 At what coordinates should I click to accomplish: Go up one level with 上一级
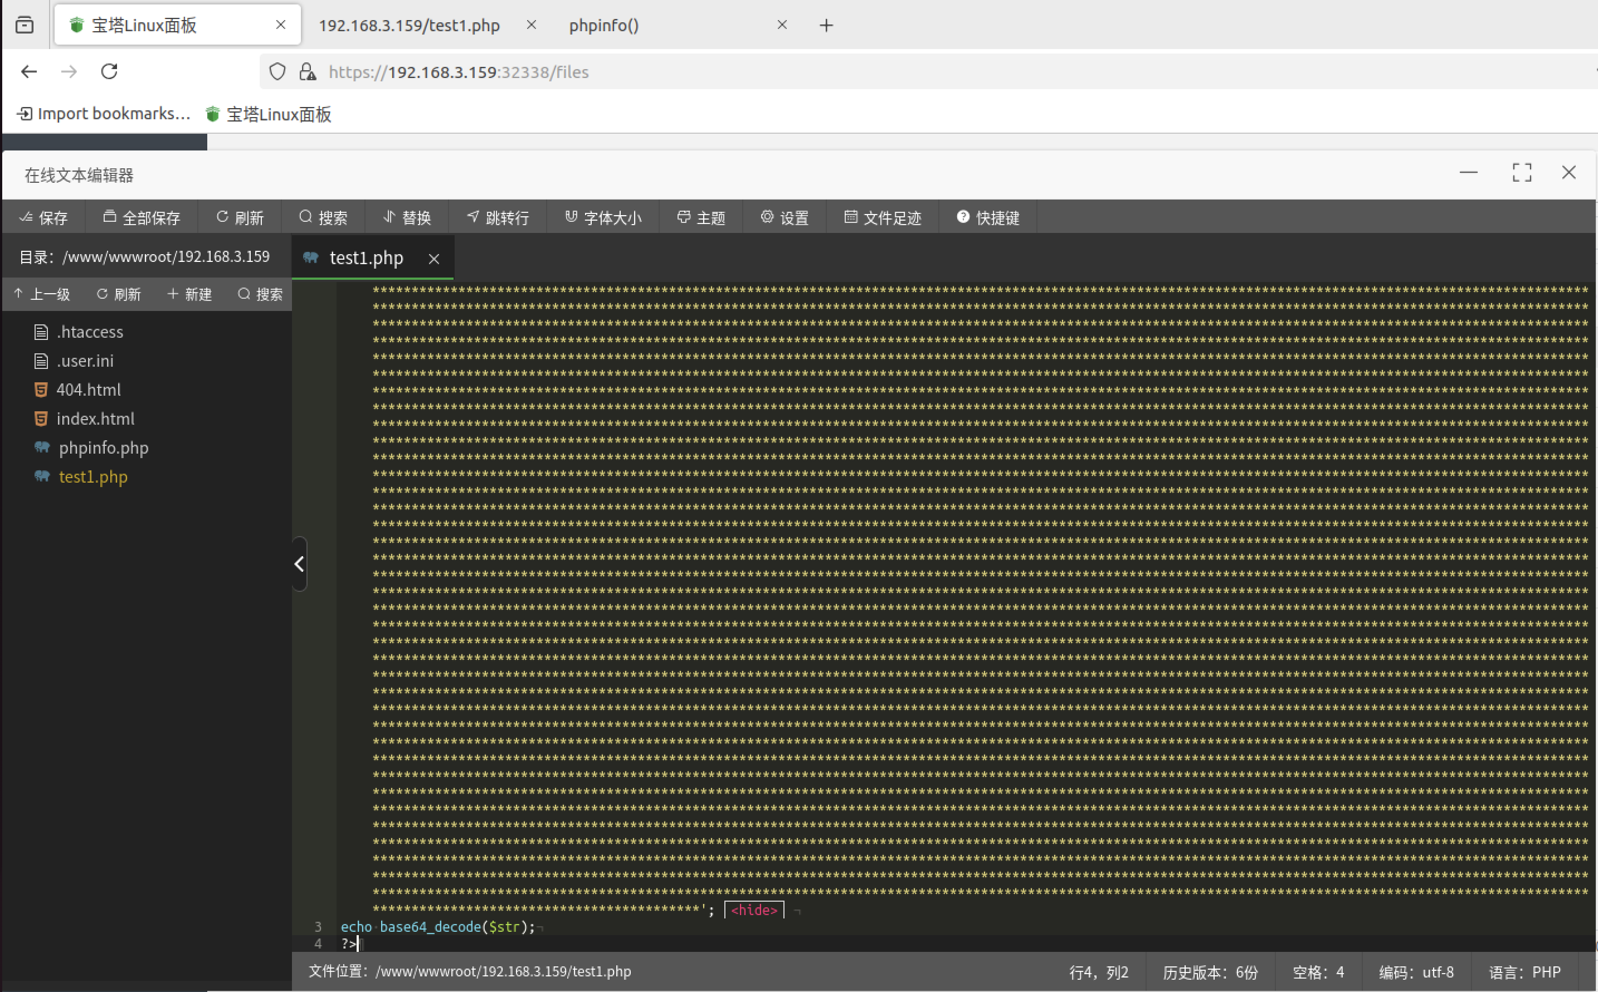tap(42, 294)
